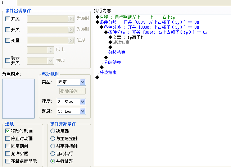The image size is (231, 167).
Task: Enable the second 开关 condition checkbox
Action: [8, 29]
